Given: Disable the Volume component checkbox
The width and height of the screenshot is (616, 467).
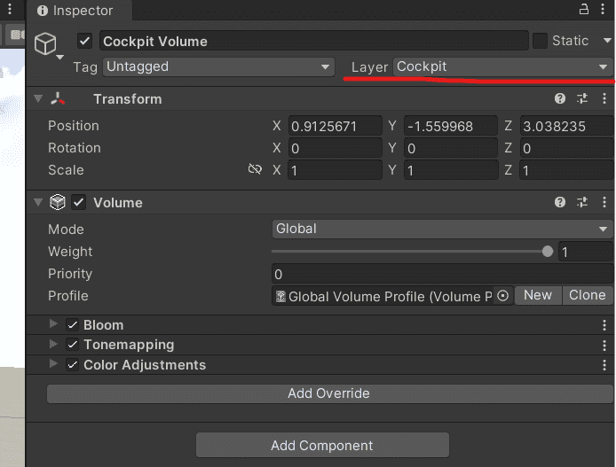Looking at the screenshot, I should click(79, 202).
